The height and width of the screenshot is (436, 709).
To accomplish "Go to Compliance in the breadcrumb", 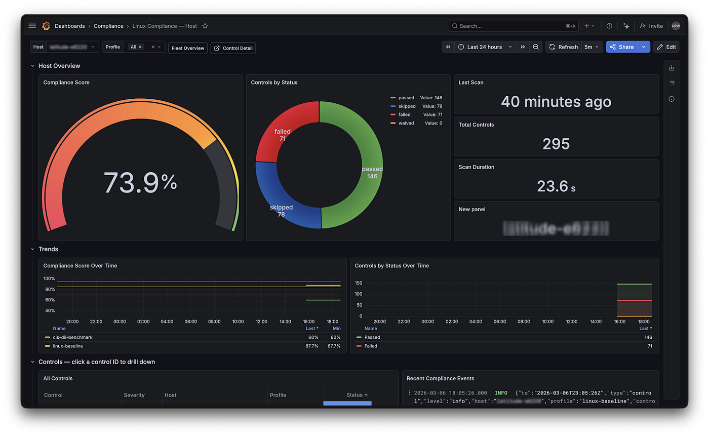I will point(108,26).
